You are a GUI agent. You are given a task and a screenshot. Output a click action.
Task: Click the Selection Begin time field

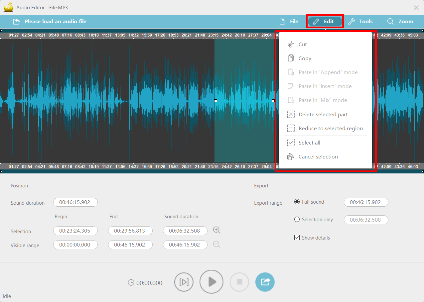pos(75,230)
